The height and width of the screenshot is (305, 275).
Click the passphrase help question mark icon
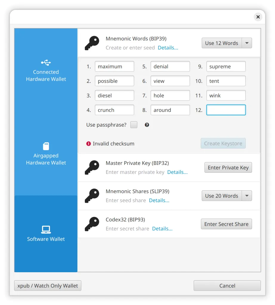(147, 125)
